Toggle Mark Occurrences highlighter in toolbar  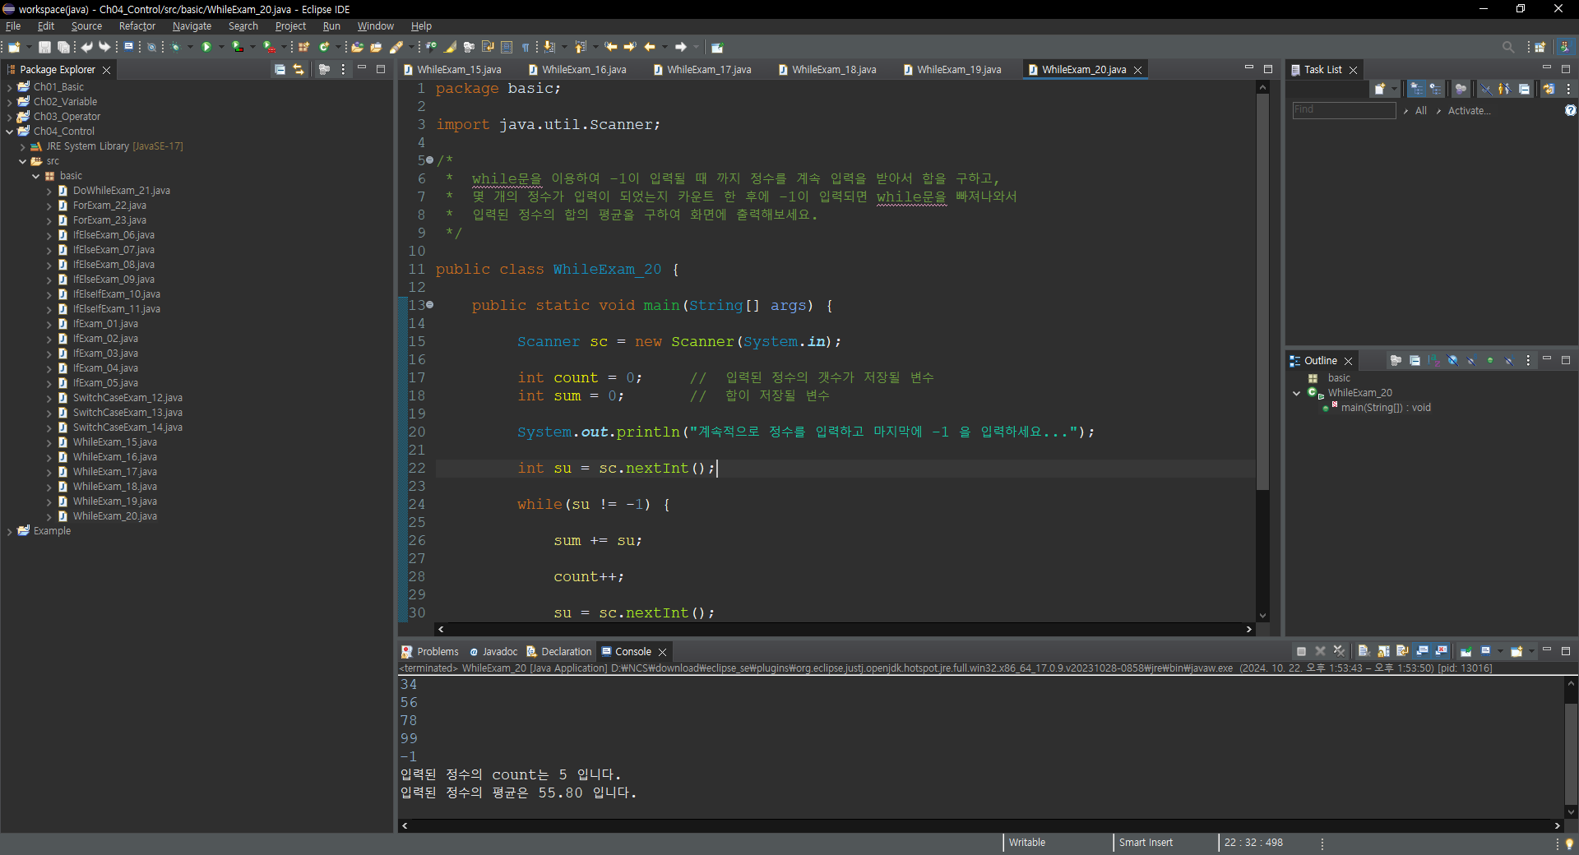point(451,47)
